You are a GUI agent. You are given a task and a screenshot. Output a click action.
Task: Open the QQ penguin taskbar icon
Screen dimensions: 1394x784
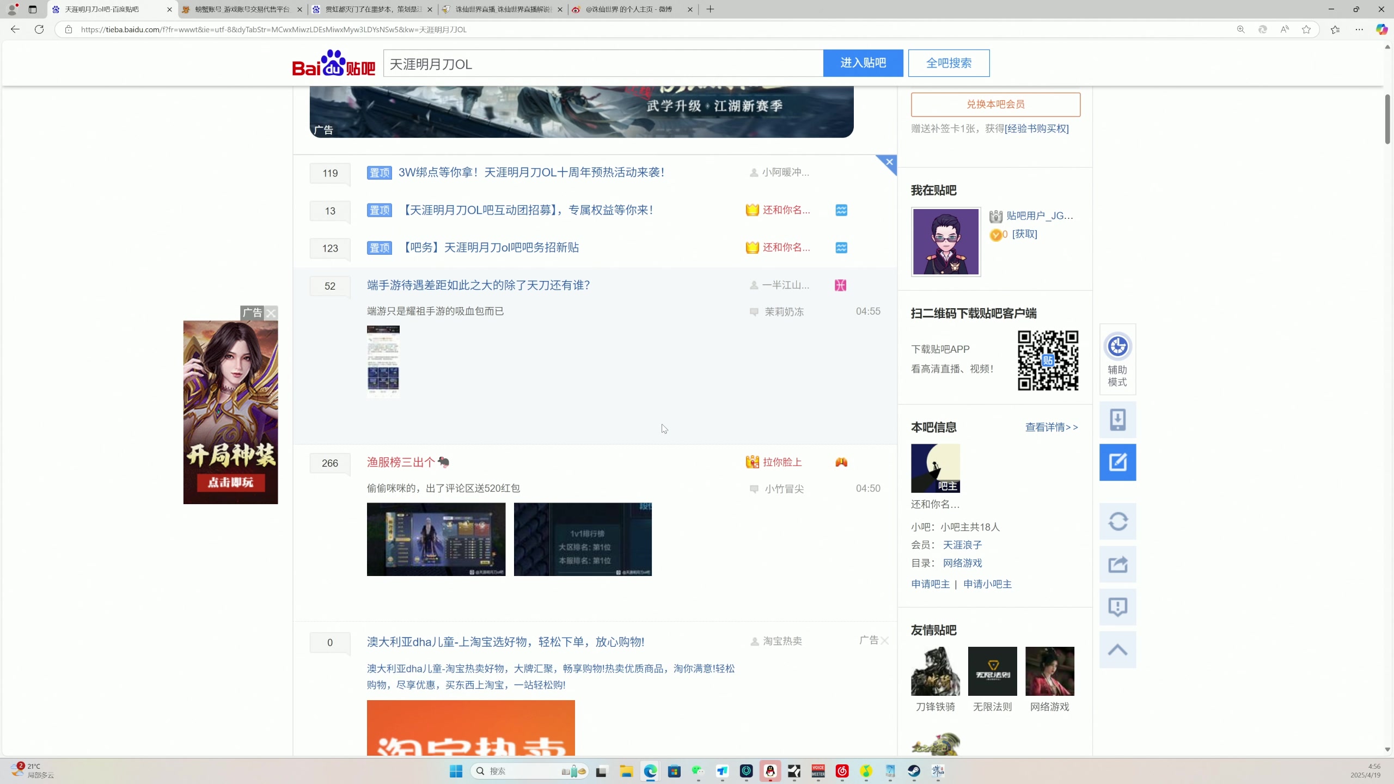click(770, 771)
